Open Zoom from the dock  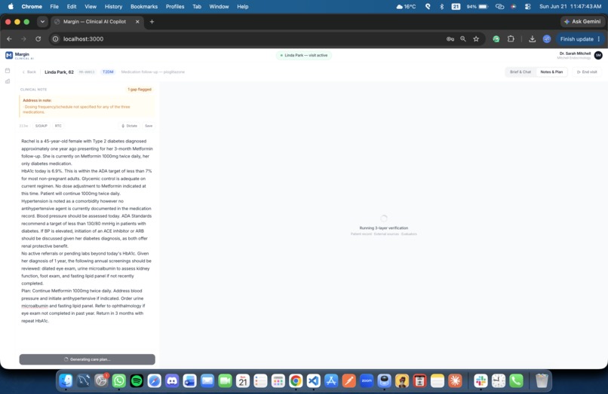[367, 381]
